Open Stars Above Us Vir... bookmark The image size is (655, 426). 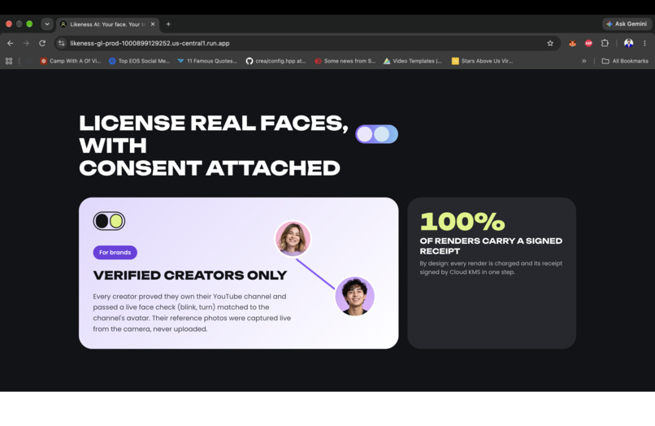click(x=482, y=61)
